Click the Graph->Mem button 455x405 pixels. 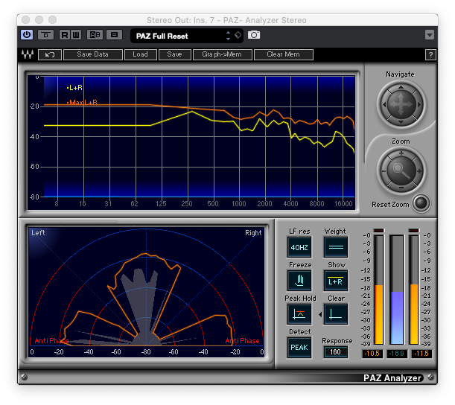[222, 54]
